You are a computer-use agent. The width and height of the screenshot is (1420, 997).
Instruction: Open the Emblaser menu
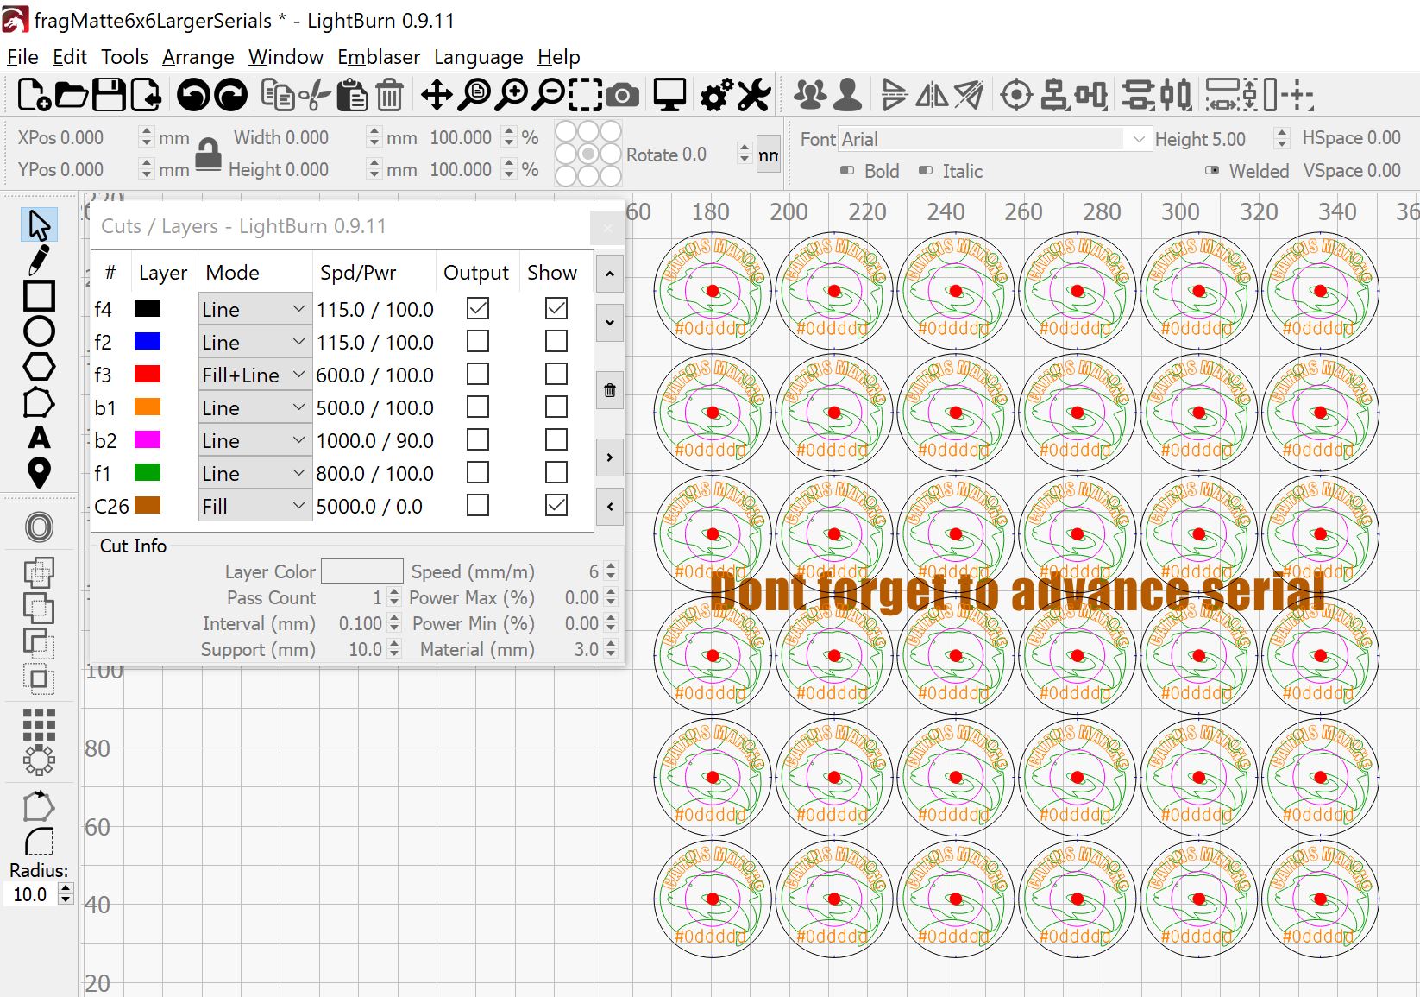378,57
